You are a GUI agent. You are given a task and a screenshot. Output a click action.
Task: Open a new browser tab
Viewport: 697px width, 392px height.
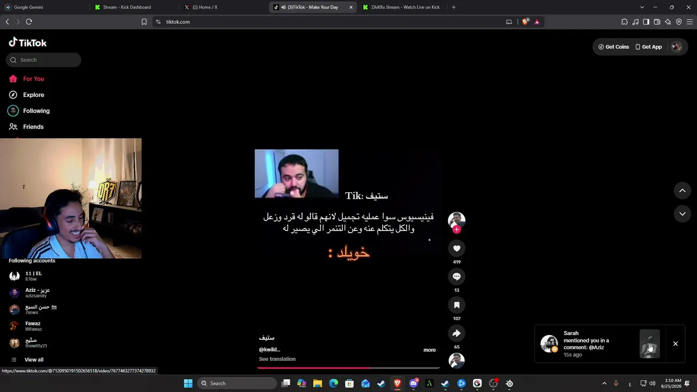pos(454,7)
